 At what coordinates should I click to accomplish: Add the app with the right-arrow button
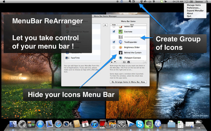[105, 25]
